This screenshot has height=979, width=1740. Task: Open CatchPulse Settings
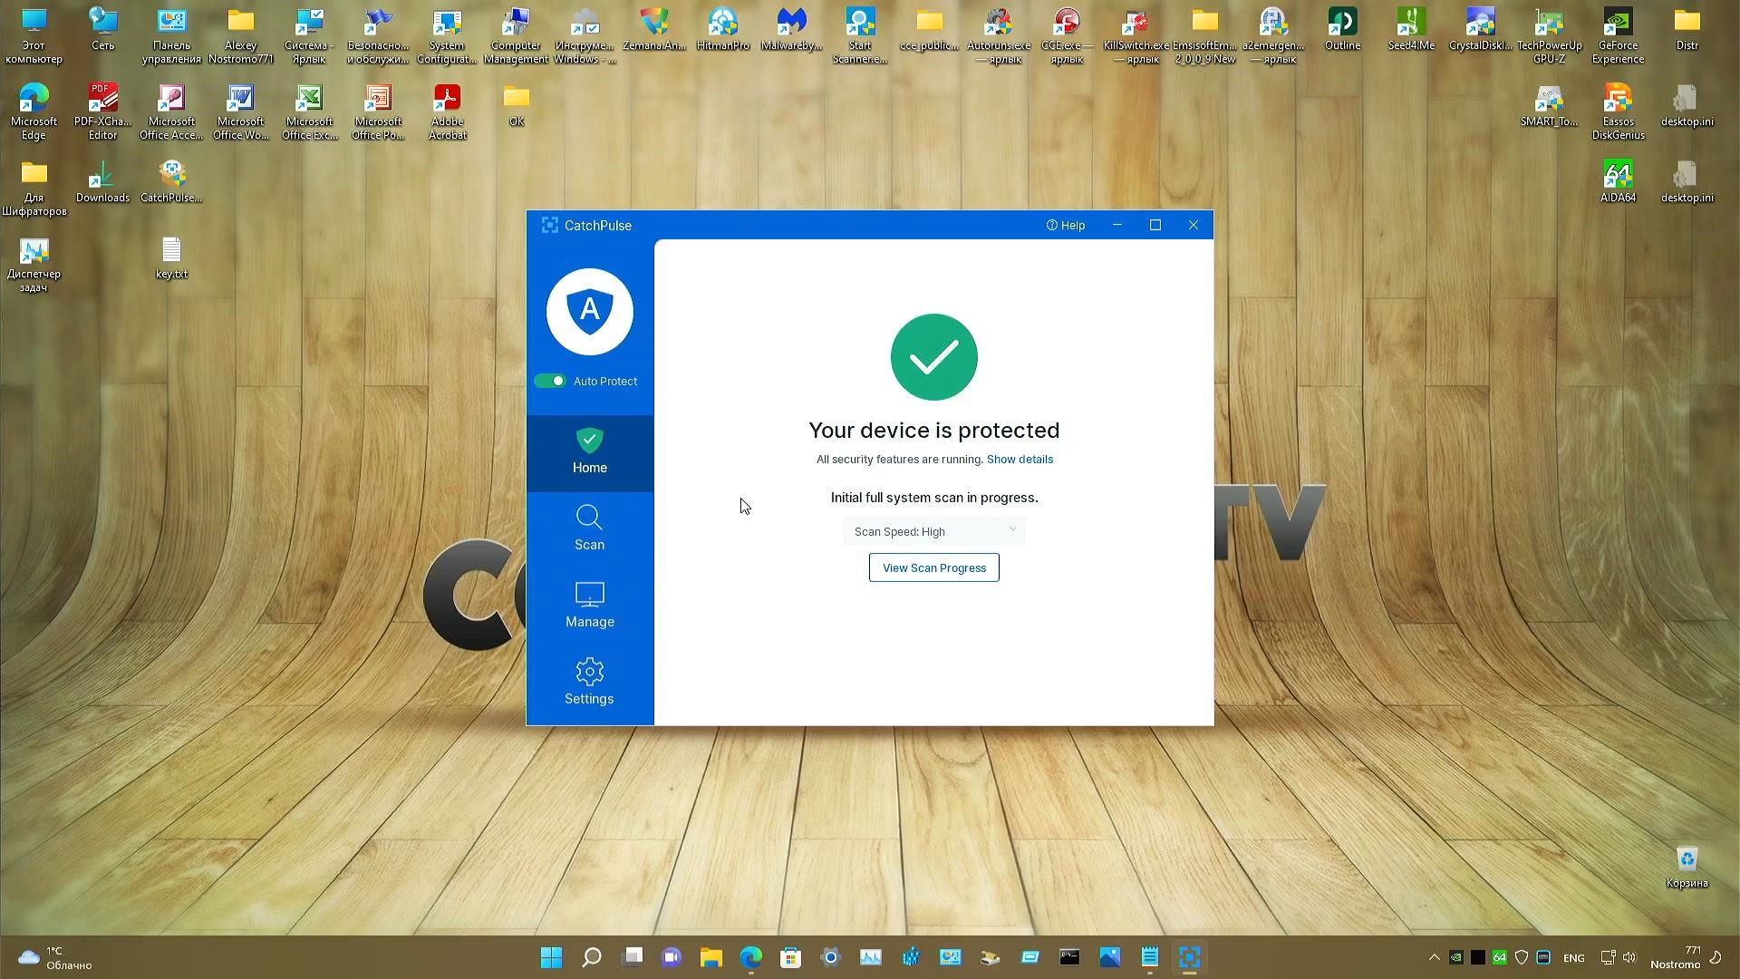pos(589,683)
